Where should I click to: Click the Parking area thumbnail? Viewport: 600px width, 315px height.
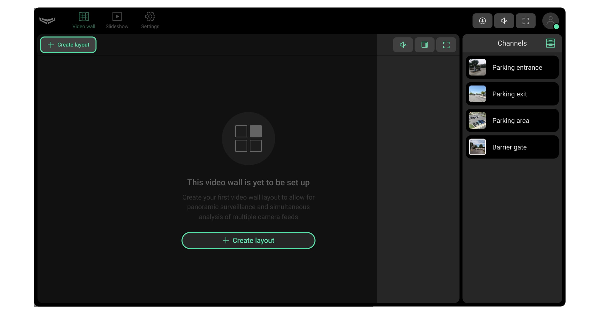tap(477, 120)
